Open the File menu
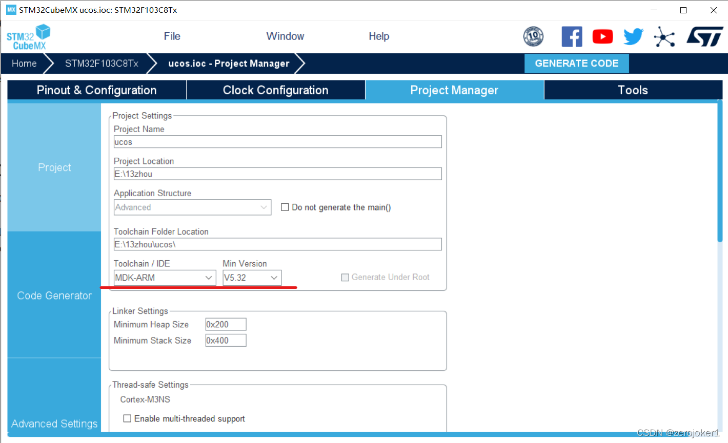The image size is (728, 443). tap(172, 36)
